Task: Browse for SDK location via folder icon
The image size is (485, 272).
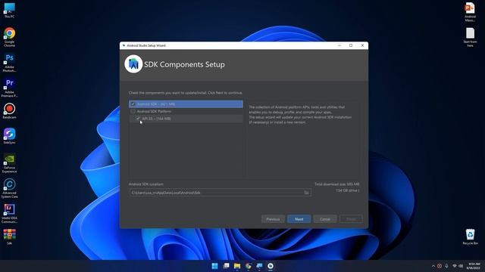Action: coord(306,193)
